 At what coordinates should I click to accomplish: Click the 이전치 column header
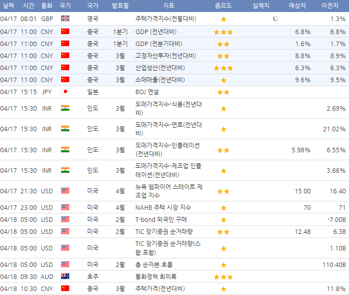point(330,6)
